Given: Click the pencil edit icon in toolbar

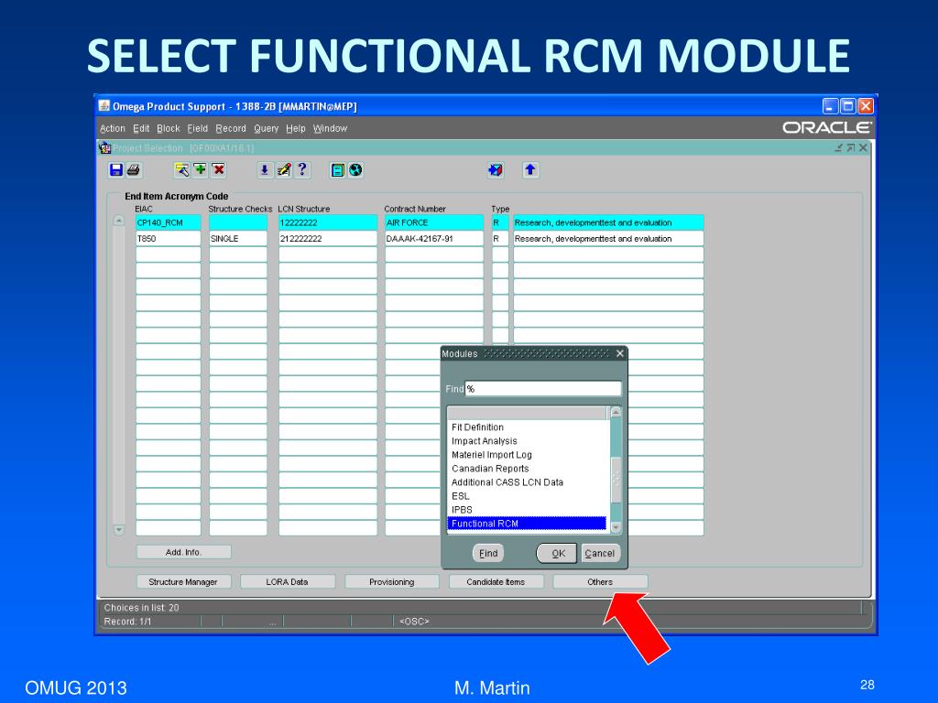Looking at the screenshot, I should [284, 170].
